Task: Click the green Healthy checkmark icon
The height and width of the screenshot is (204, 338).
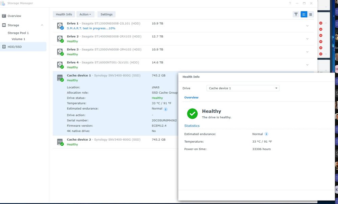Action: [192, 114]
